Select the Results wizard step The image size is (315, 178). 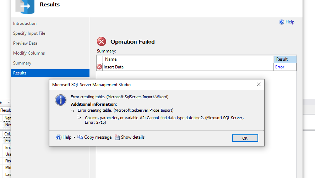[x=50, y=73]
